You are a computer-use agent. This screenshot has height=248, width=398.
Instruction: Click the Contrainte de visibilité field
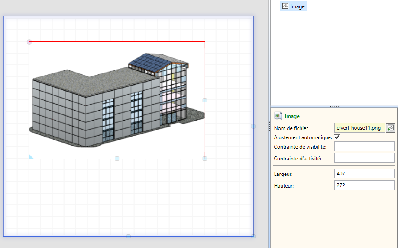pos(364,146)
